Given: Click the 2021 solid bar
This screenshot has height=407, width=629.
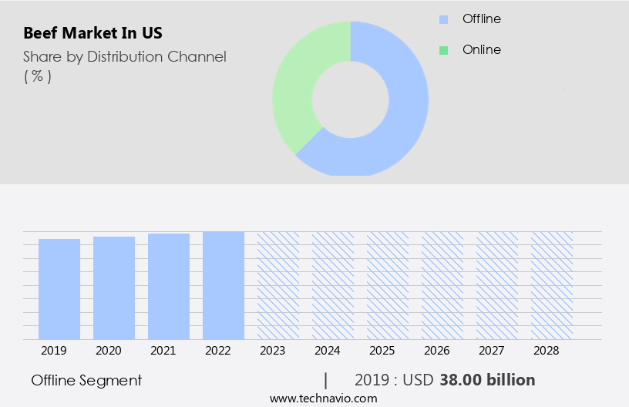Looking at the screenshot, I should click(x=169, y=286).
